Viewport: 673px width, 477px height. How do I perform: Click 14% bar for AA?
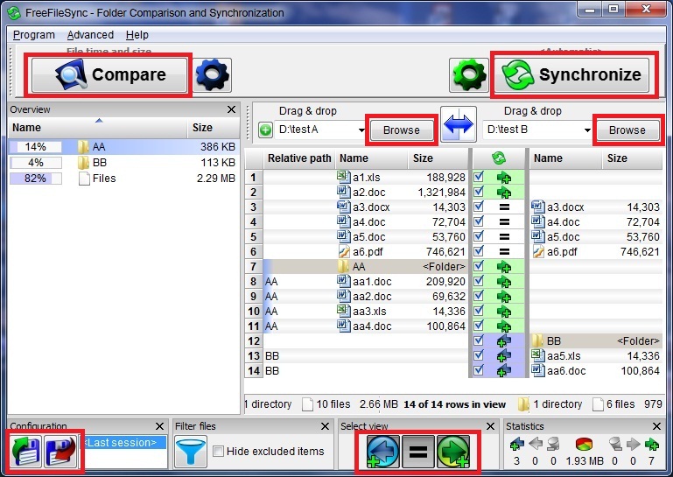click(36, 147)
